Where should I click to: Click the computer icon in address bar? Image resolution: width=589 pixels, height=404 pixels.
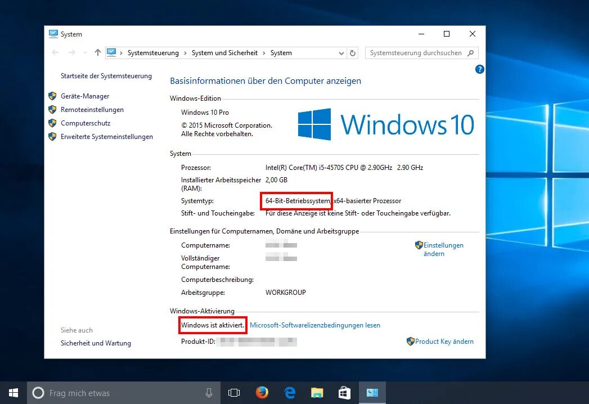pos(111,53)
